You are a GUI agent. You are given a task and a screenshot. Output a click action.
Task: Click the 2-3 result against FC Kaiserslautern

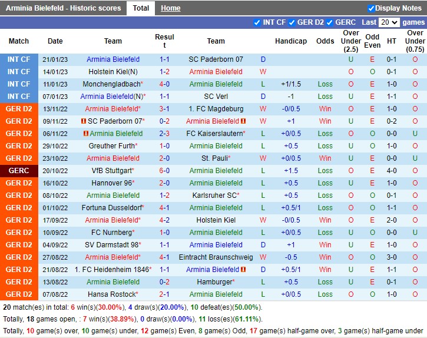pyautogui.click(x=164, y=134)
